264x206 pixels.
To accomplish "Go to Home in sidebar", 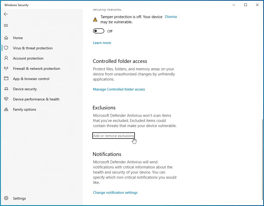I will coord(18,38).
